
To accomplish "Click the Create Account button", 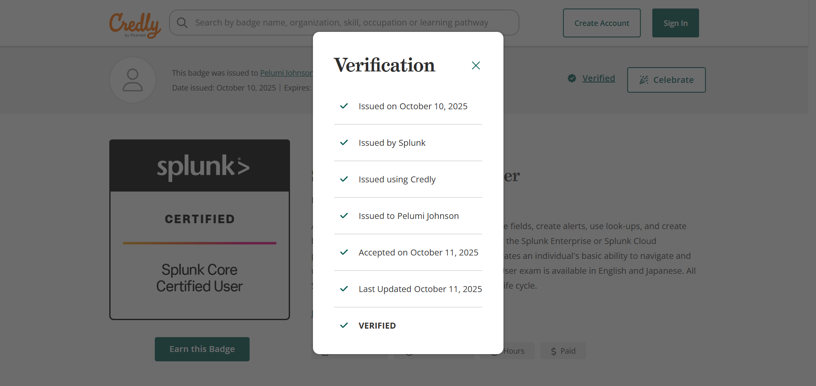I will pos(601,23).
